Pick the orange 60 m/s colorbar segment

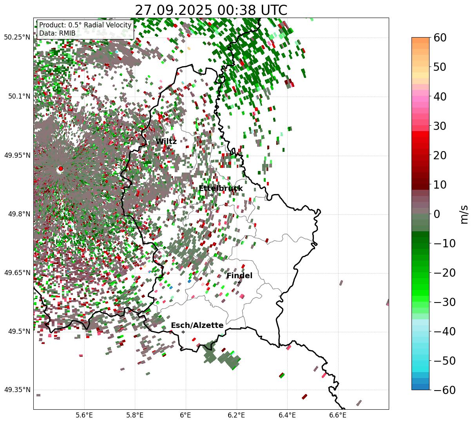point(420,40)
